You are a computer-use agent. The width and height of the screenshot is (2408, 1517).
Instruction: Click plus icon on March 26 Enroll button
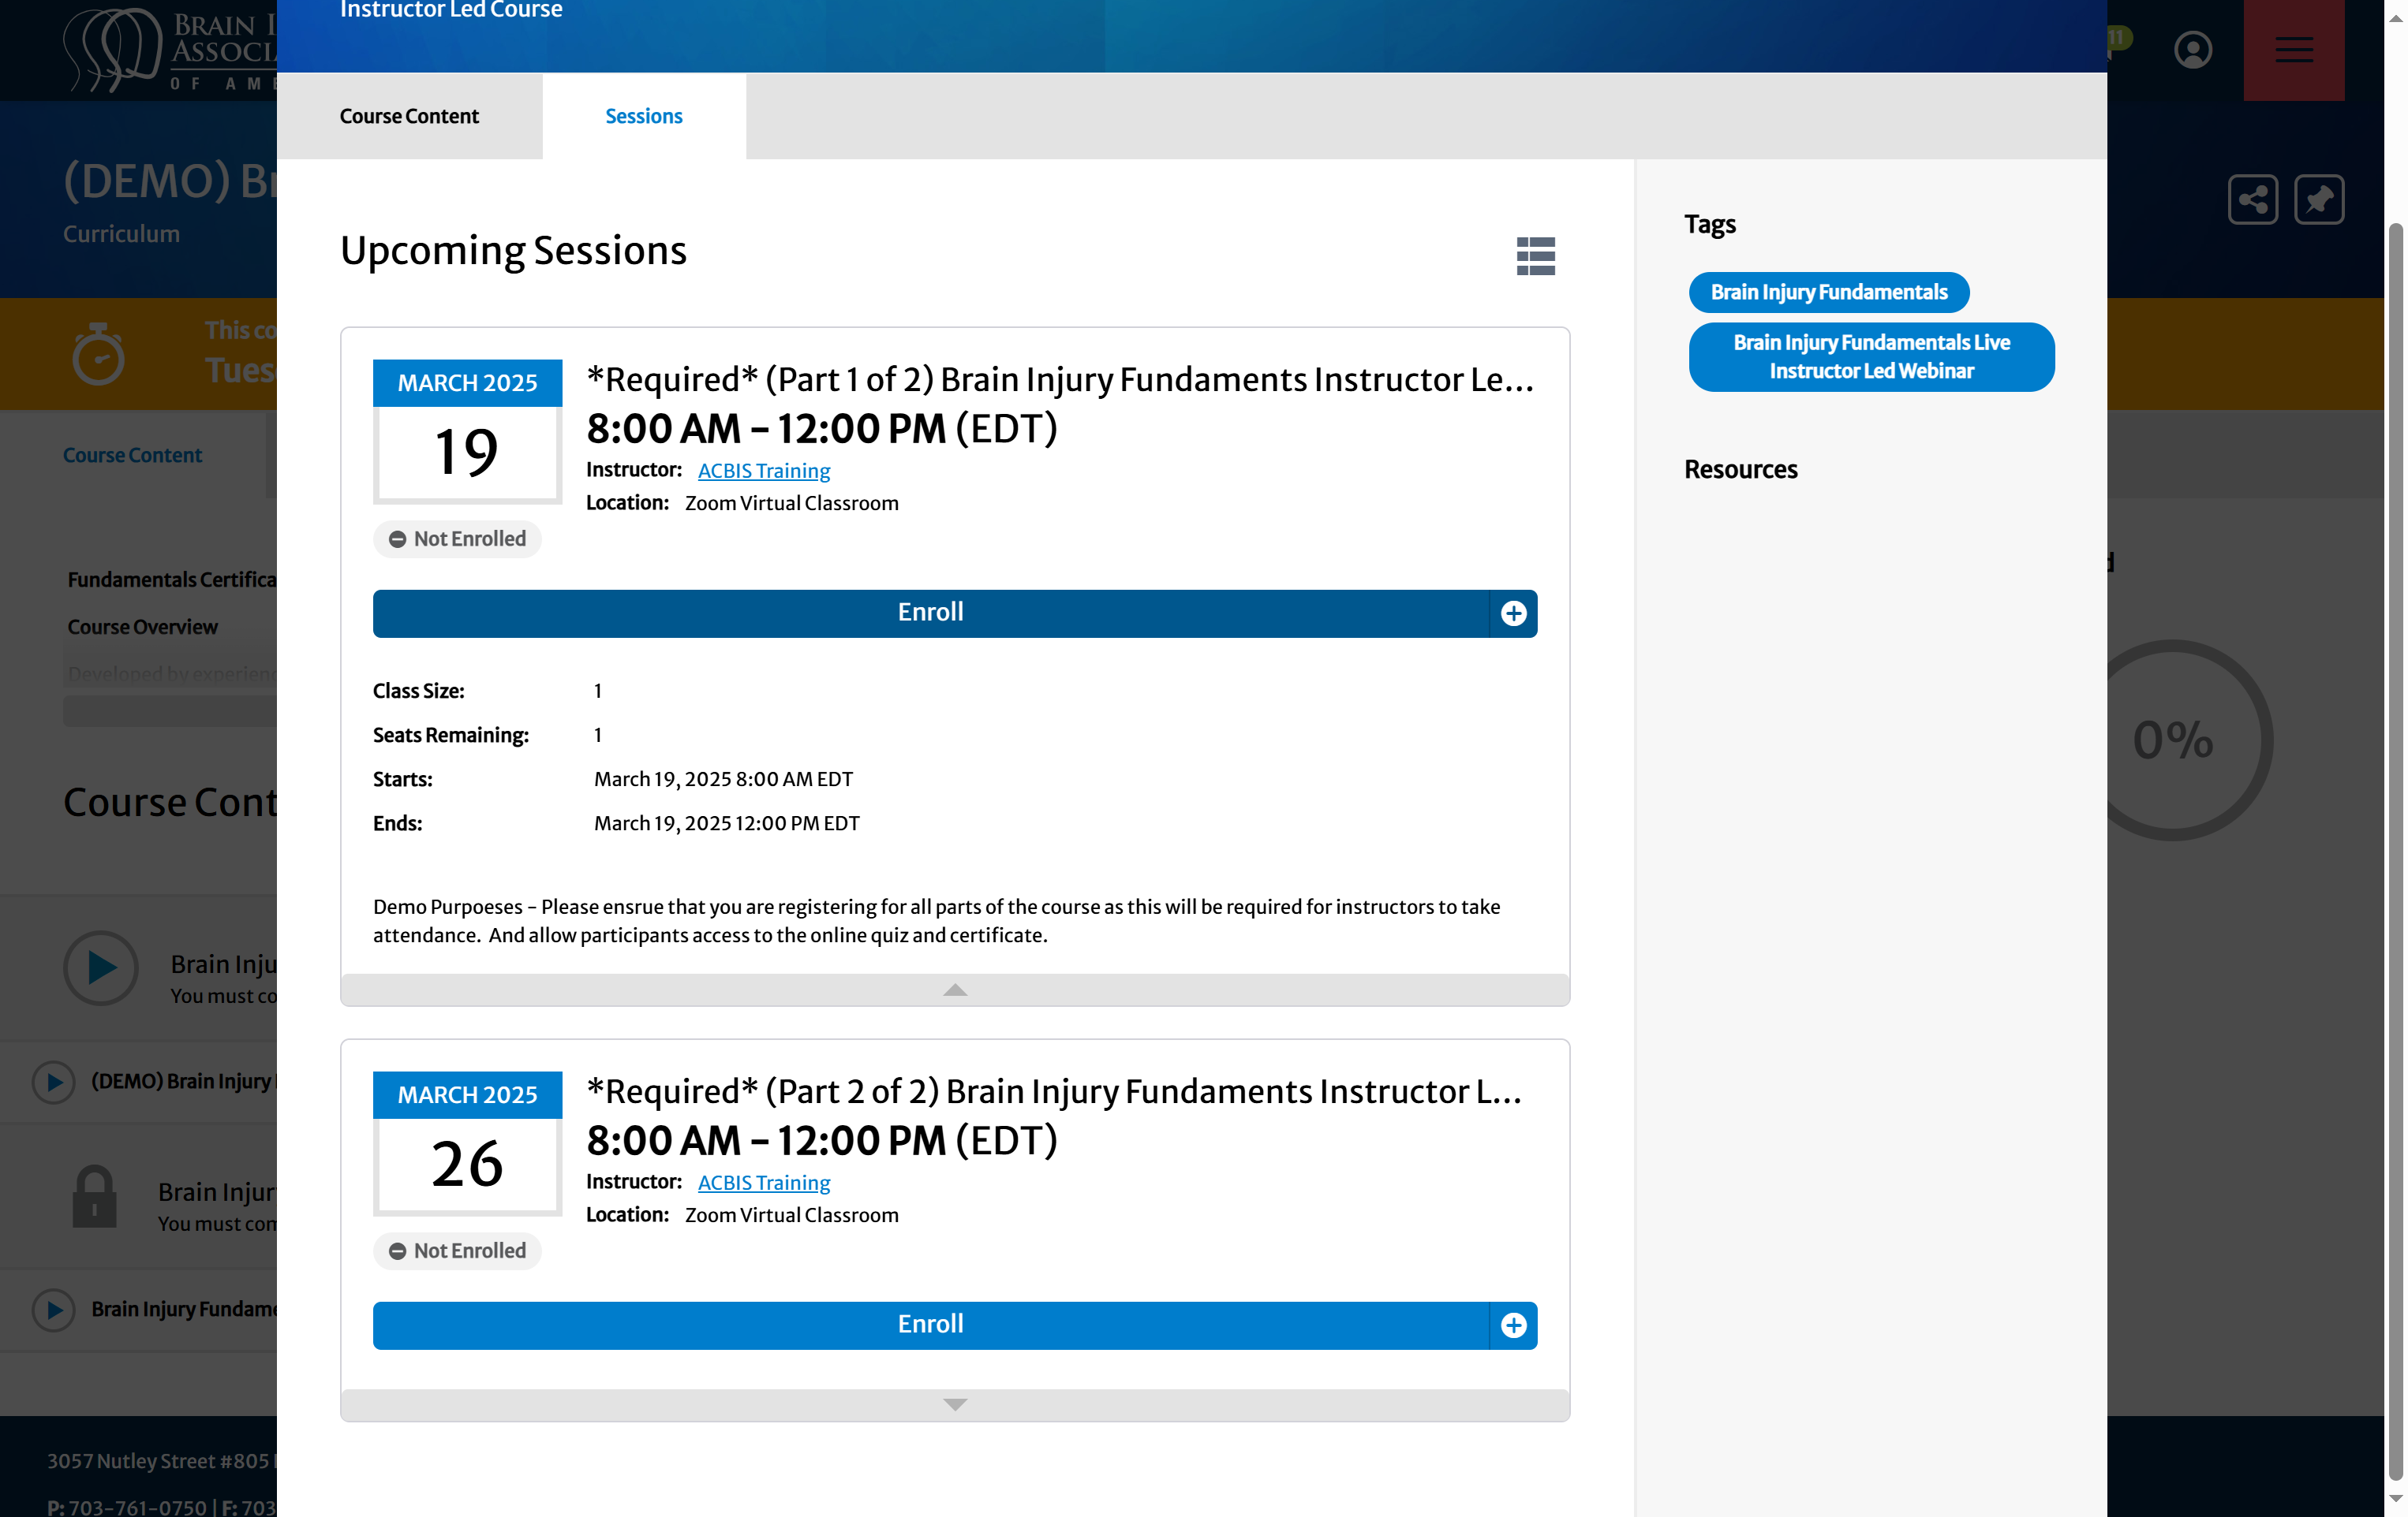pyautogui.click(x=1513, y=1324)
